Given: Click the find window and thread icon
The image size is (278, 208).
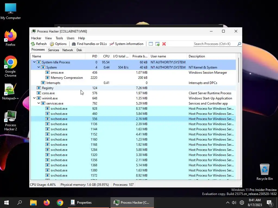Looking at the screenshot, I should (x=157, y=44).
